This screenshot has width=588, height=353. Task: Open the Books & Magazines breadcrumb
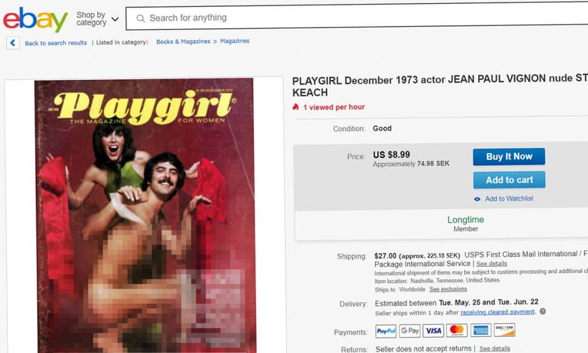coord(183,41)
